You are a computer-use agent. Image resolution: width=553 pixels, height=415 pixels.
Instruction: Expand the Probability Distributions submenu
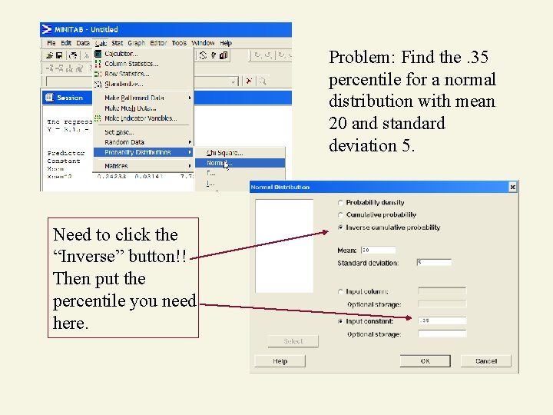pos(143,152)
